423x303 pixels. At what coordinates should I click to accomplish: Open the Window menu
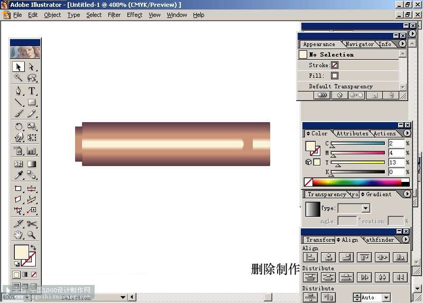(177, 15)
